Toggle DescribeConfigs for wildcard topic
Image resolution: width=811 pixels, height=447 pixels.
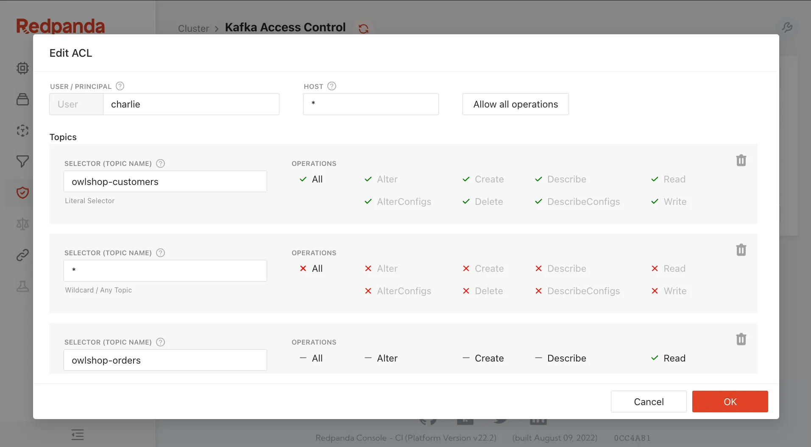click(577, 291)
